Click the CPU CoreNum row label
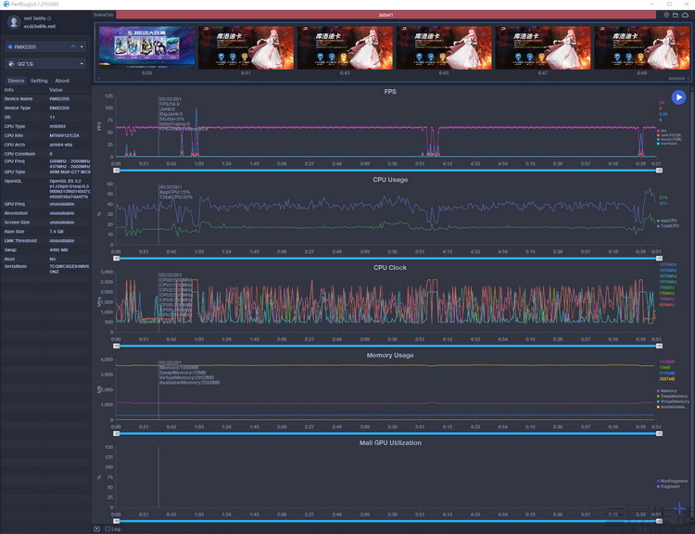The image size is (695, 534). (19, 154)
